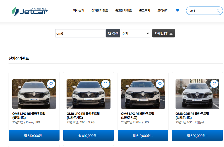The height and width of the screenshot is (147, 224).
Task: Click 월 610,000원 button on 19Km card
Action: click(x=89, y=135)
